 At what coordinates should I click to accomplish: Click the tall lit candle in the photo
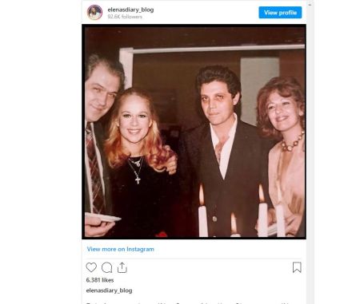[202, 211]
